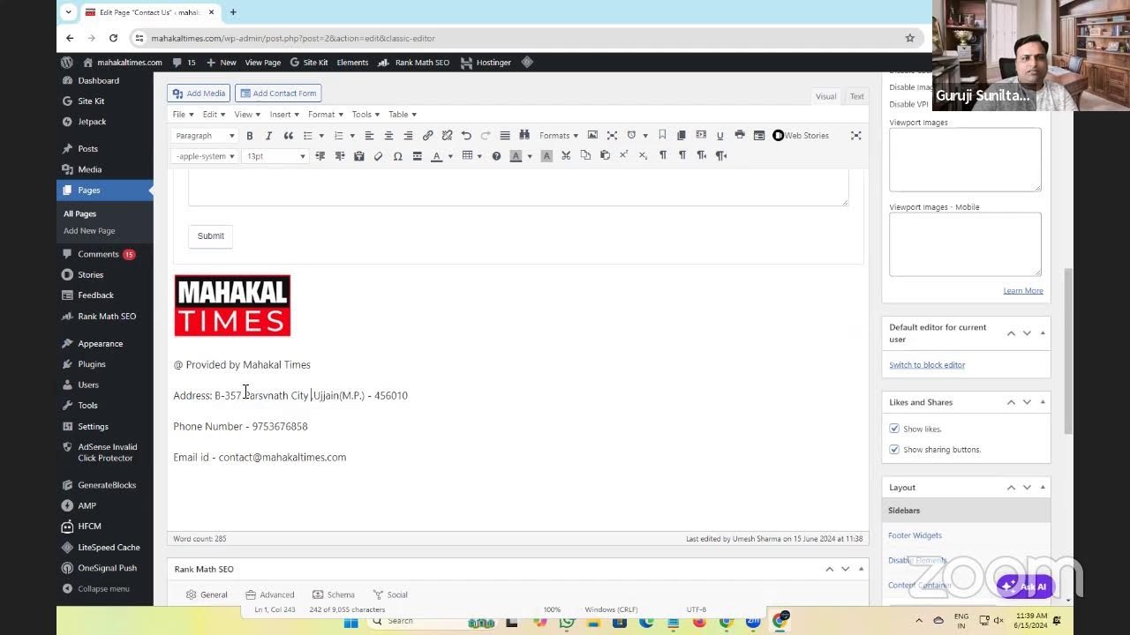This screenshot has width=1130, height=635.
Task: Toggle fullscreen editor expand icon
Action: click(x=855, y=136)
